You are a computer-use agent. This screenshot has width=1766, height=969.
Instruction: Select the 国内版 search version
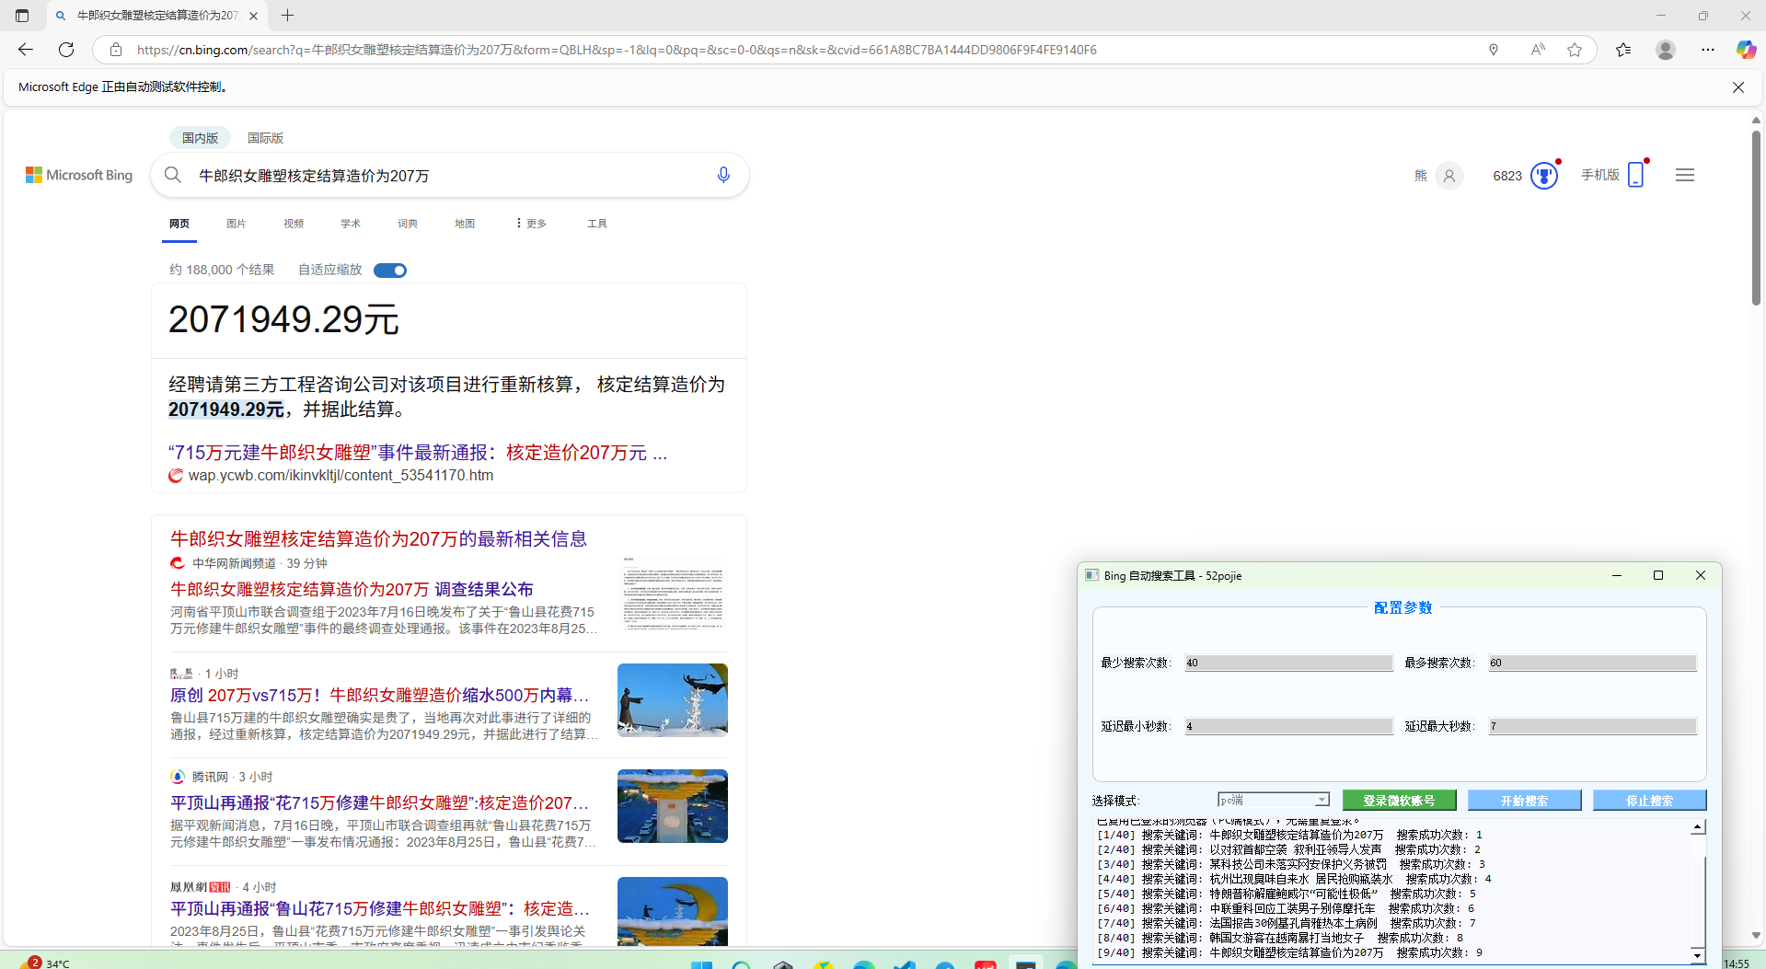(200, 138)
